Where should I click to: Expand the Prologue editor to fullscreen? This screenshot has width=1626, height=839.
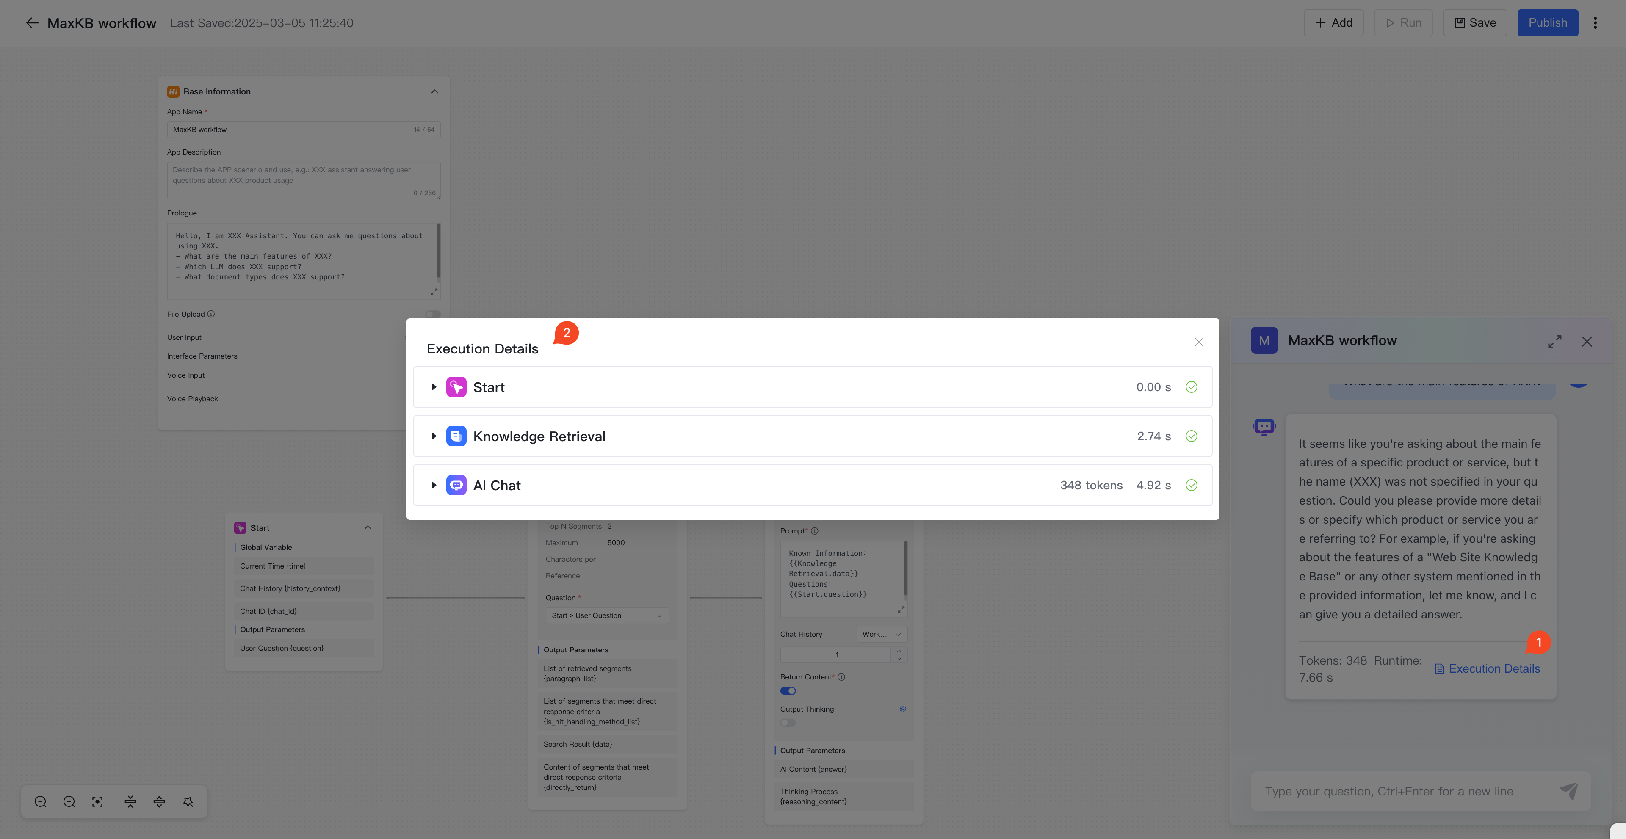(x=434, y=292)
